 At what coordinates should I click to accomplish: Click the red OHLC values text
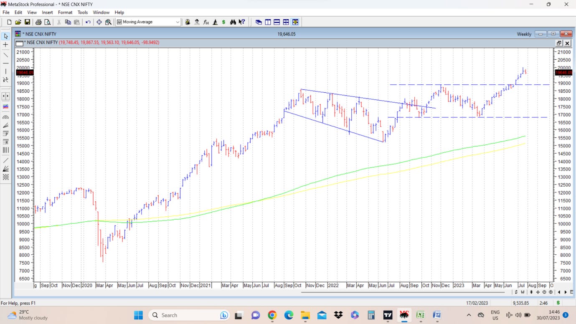[109, 43]
